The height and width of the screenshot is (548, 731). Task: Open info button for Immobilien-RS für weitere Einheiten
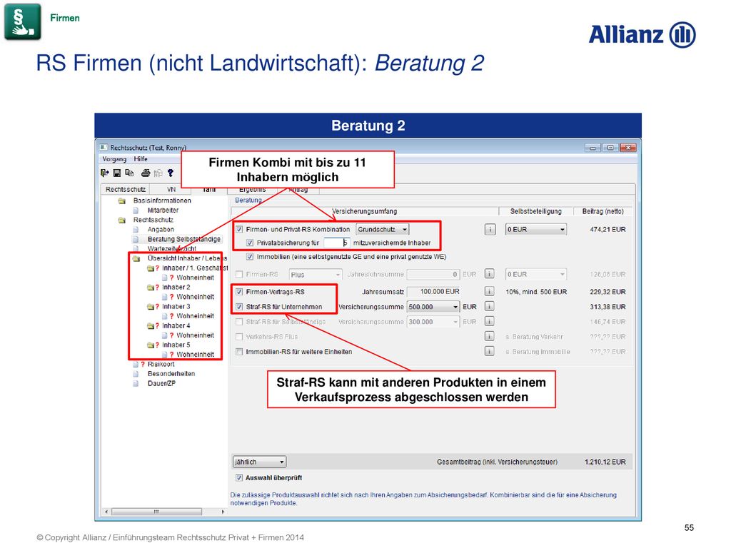[490, 351]
